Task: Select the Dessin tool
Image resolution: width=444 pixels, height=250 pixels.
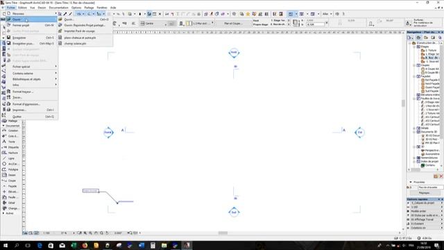Action: click(11, 175)
